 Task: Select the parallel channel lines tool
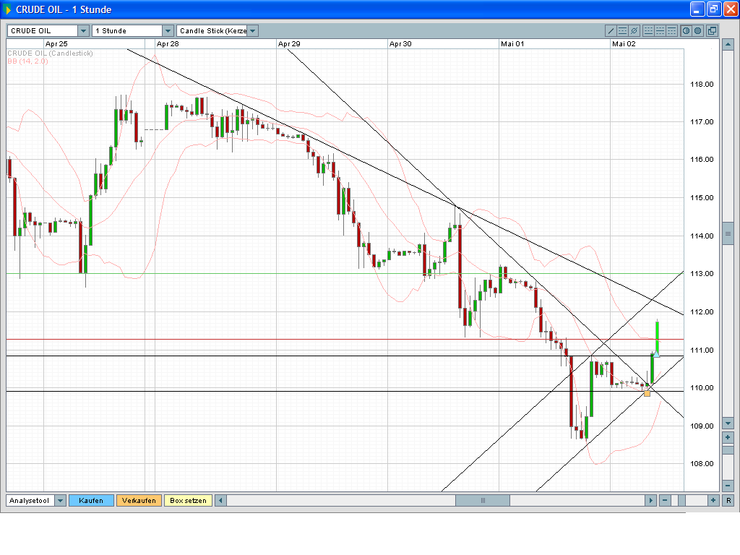coord(622,30)
